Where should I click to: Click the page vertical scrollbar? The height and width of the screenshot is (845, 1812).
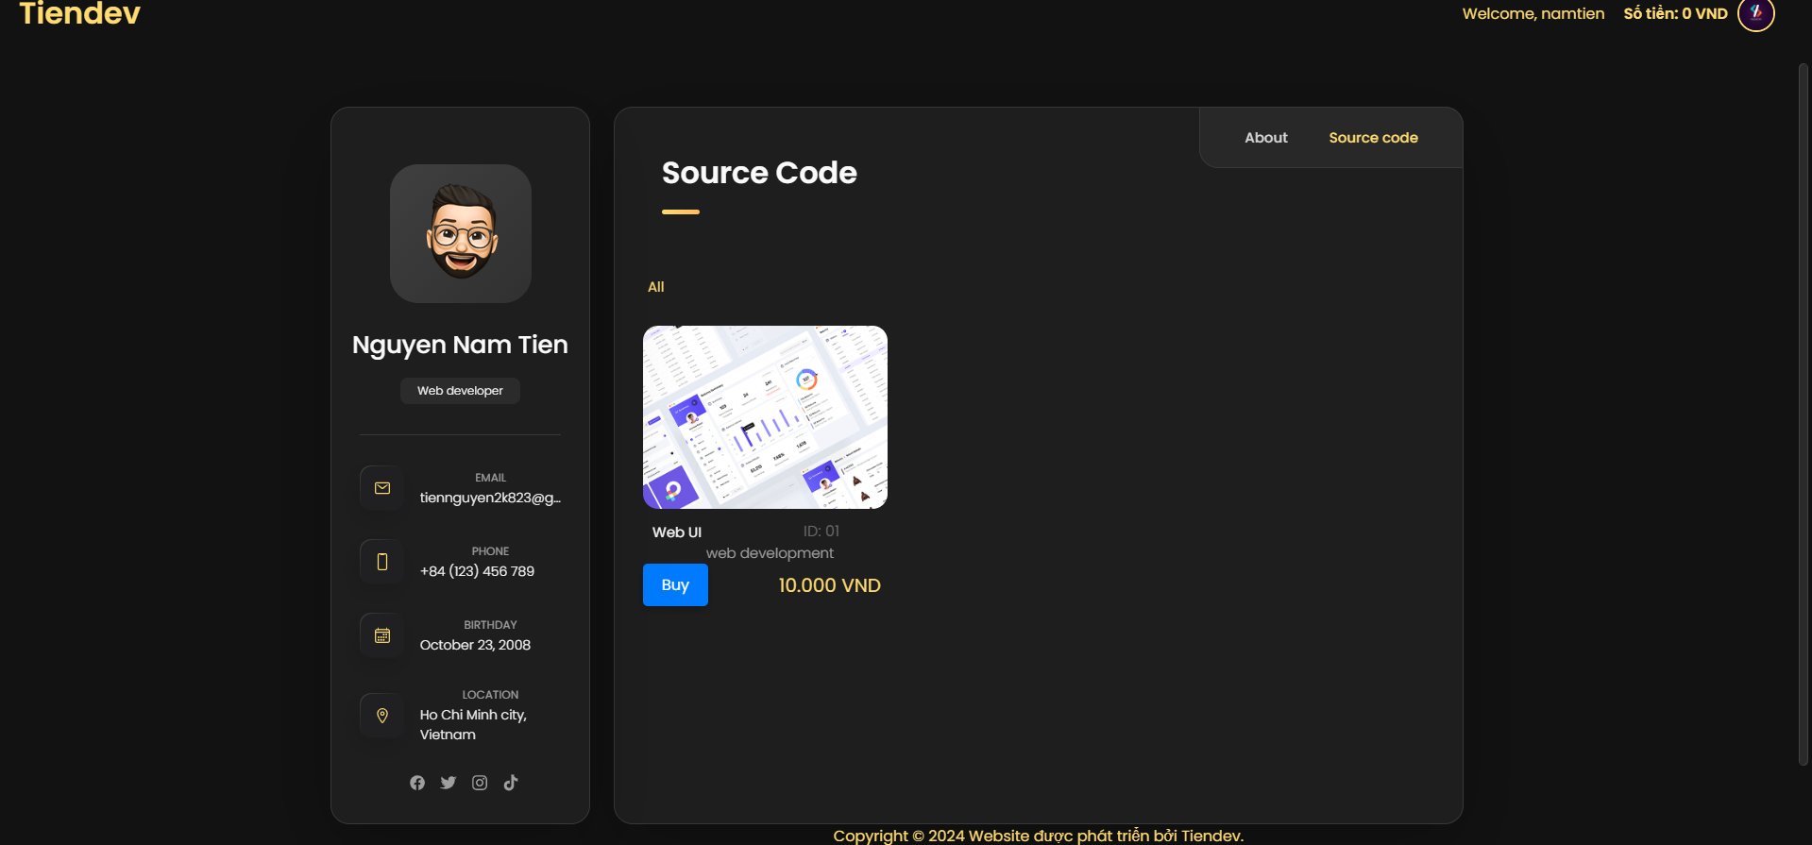pos(1804,415)
